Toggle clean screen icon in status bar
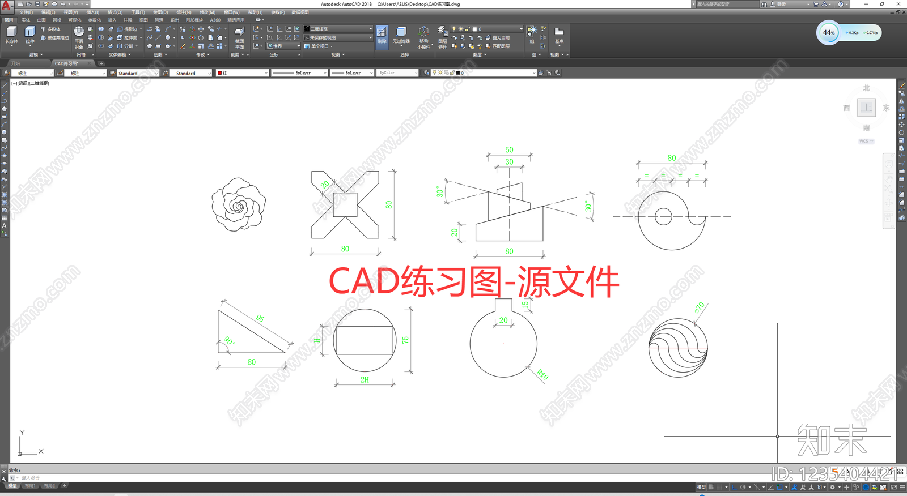907x496 pixels. [895, 487]
